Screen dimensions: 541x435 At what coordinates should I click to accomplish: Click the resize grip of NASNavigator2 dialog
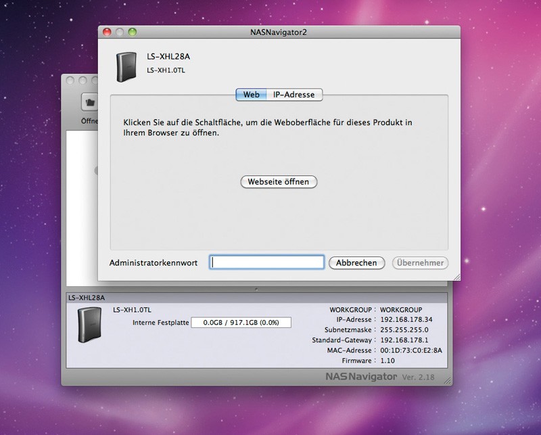coord(456,277)
